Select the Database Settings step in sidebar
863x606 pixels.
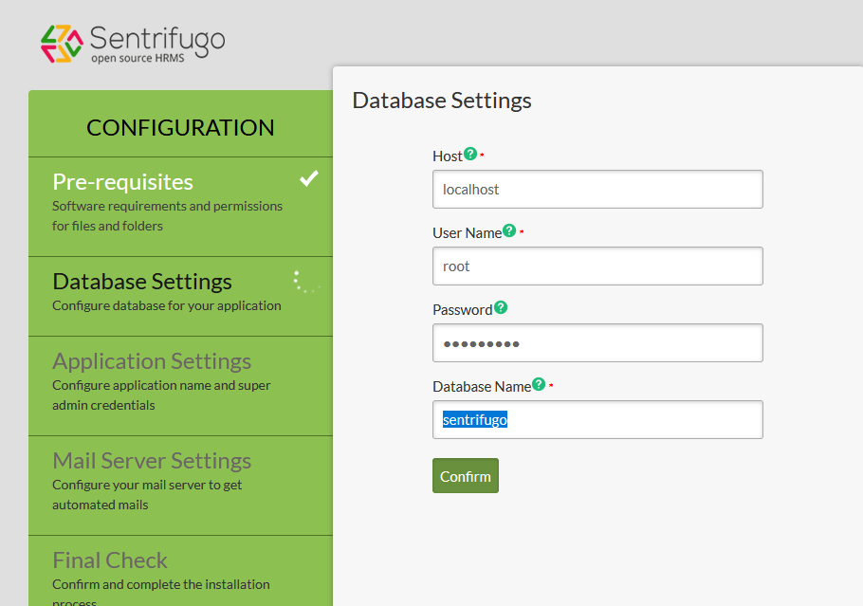(142, 282)
